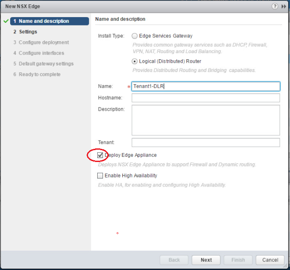This screenshot has height=270, width=290.
Task: Enable High Availability checkbox
Action: (100, 176)
